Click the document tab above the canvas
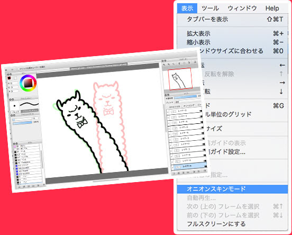 98,66
